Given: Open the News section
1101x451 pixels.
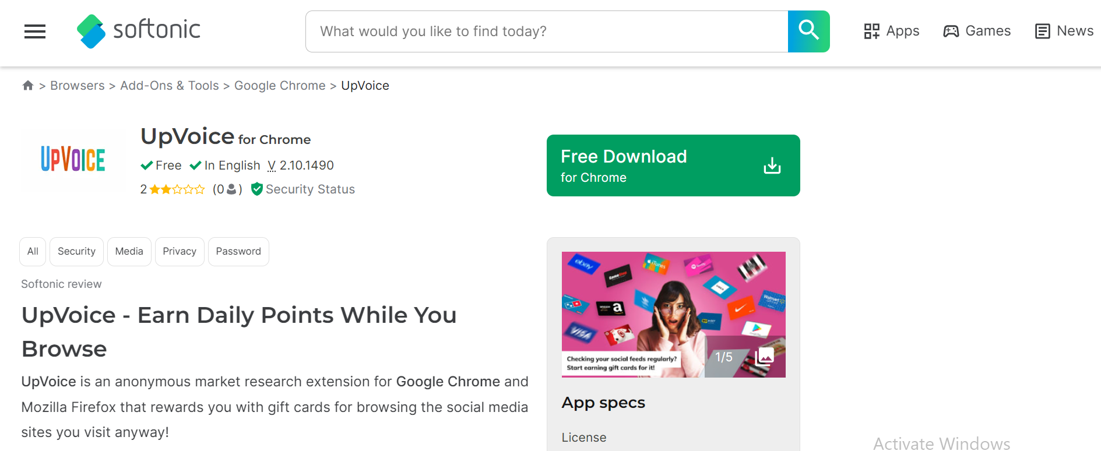Looking at the screenshot, I should pyautogui.click(x=1064, y=31).
